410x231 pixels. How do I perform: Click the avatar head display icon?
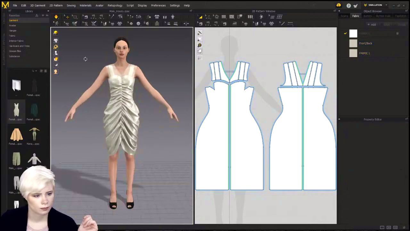[x=56, y=72]
